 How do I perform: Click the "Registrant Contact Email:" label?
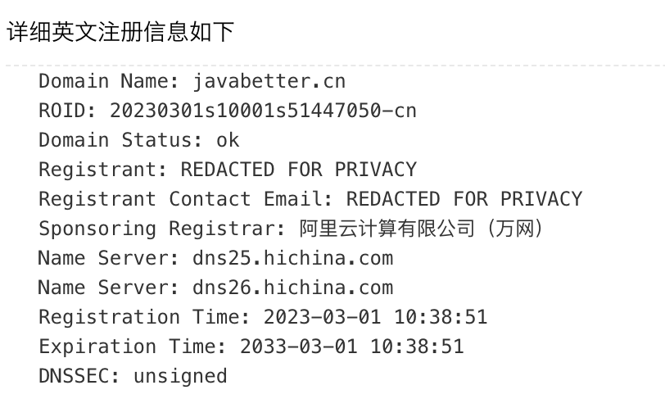tap(186, 199)
